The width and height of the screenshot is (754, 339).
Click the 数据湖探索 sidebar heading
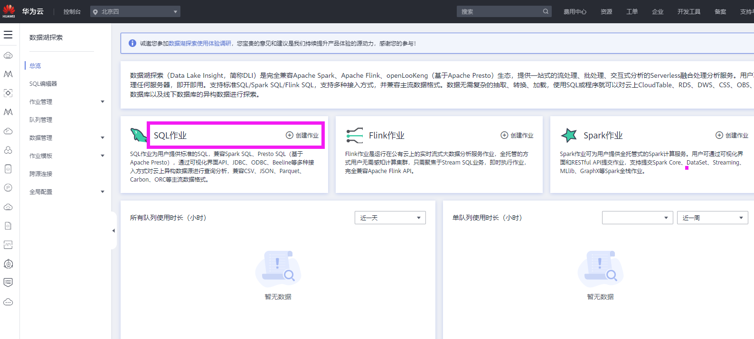[46, 37]
